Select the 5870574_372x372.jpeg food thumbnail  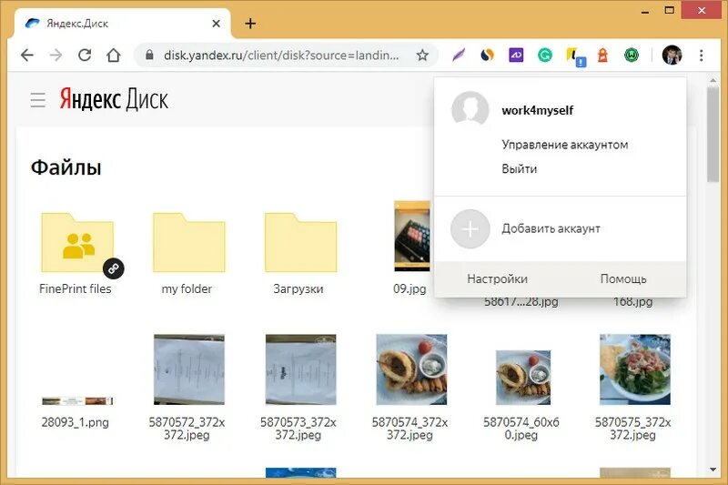[412, 369]
